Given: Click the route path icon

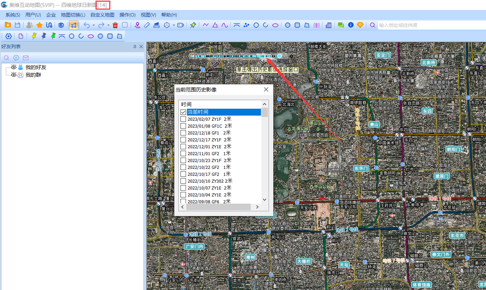Looking at the screenshot, I should pyautogui.click(x=49, y=25).
